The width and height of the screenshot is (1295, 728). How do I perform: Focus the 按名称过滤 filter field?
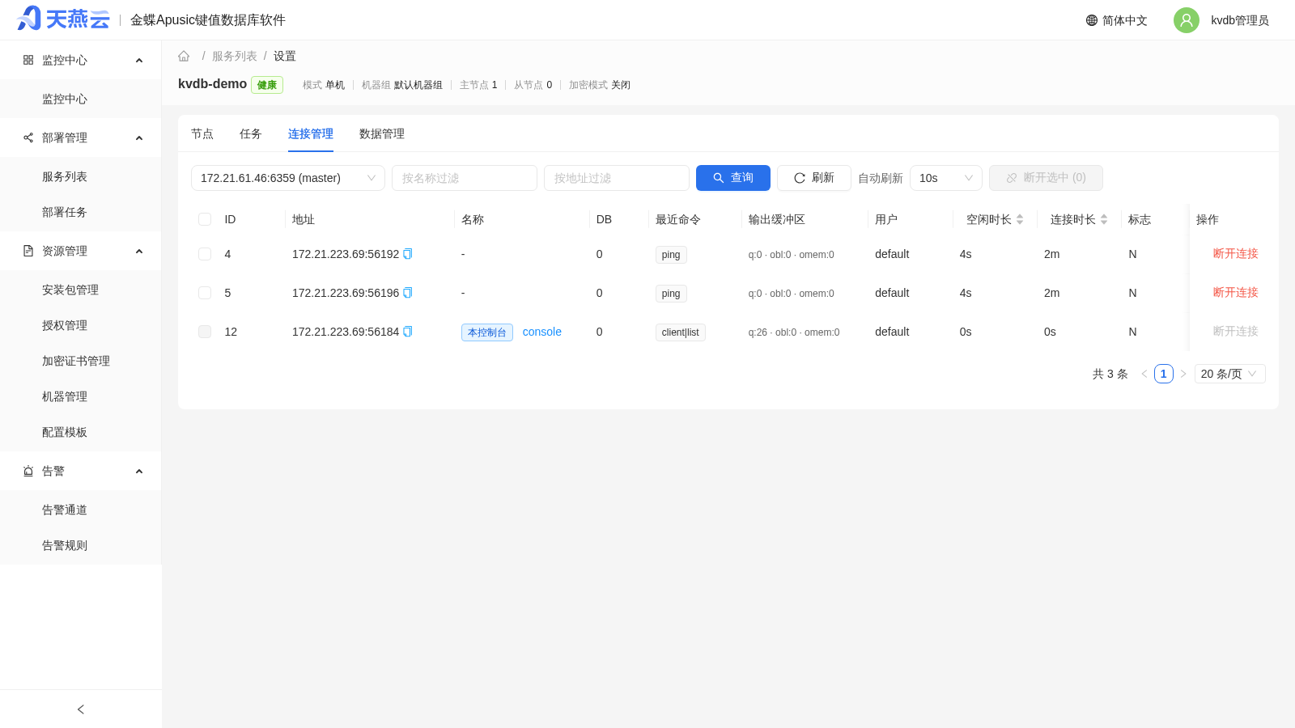[465, 178]
